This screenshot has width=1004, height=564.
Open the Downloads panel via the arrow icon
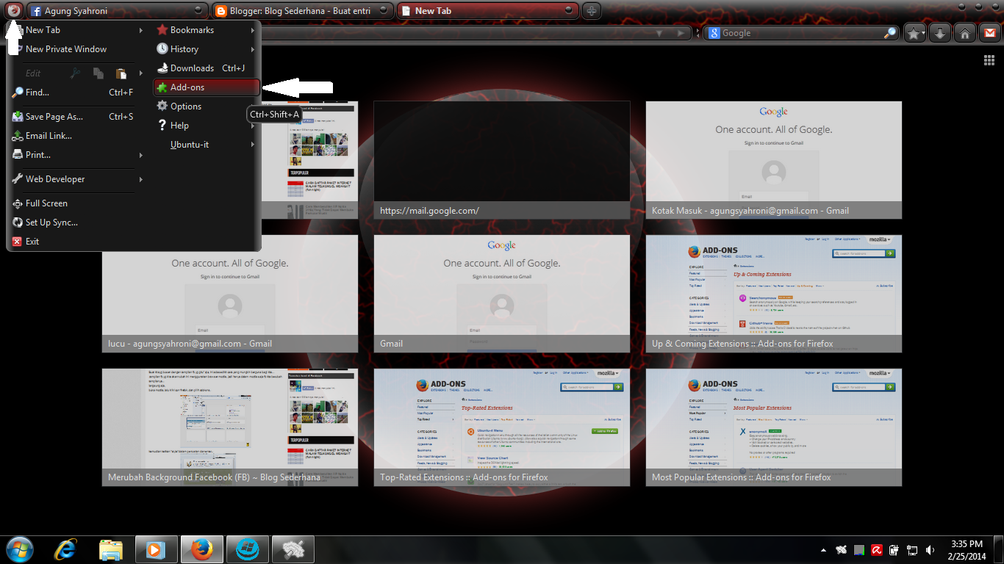(939, 32)
